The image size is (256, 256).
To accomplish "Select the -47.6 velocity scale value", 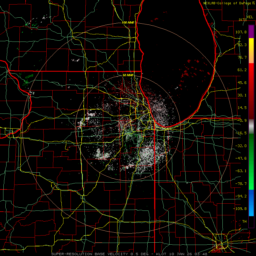I will pyautogui.click(x=241, y=158).
